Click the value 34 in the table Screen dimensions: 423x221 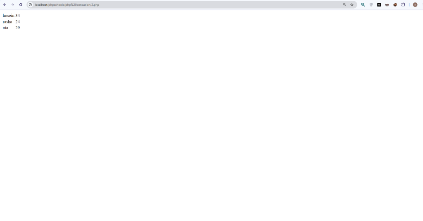click(x=17, y=16)
